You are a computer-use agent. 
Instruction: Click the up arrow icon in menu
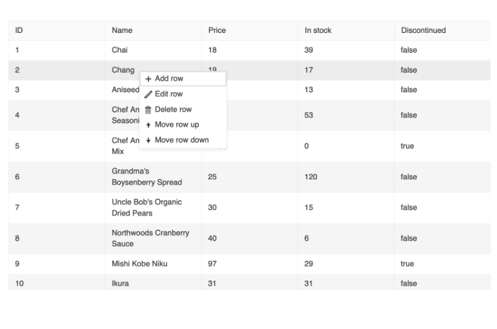[148, 125]
